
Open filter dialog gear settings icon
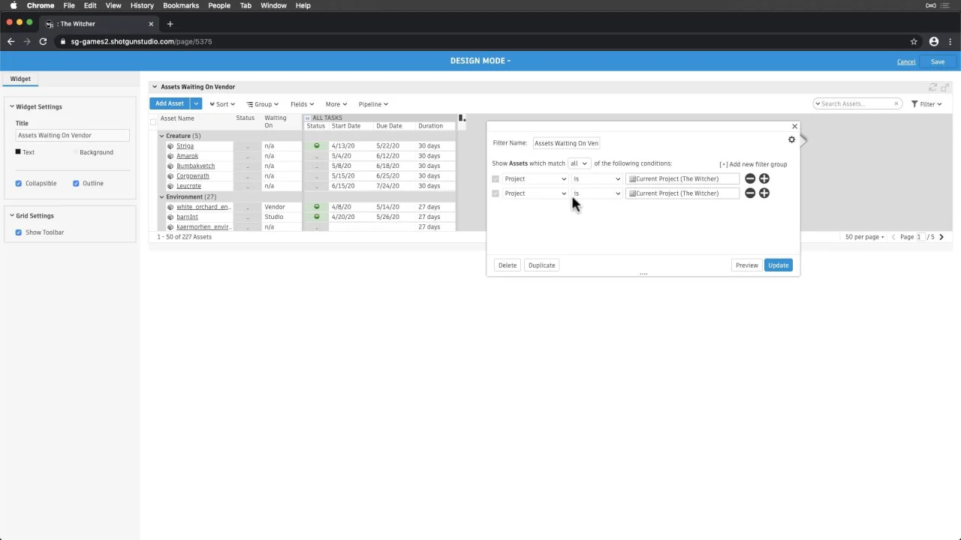(791, 139)
